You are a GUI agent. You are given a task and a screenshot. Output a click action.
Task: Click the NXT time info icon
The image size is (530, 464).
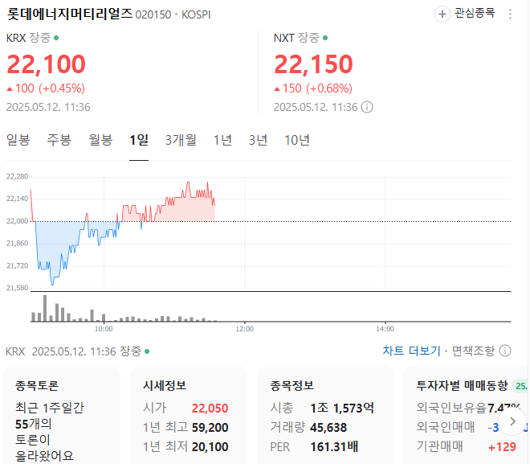367,107
